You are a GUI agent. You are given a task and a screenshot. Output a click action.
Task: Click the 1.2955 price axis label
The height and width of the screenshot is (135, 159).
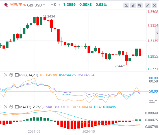(153, 56)
